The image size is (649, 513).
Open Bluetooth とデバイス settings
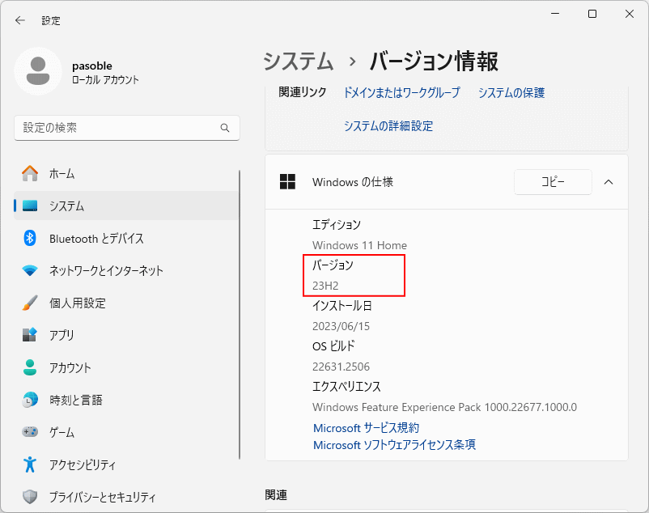[126, 239]
